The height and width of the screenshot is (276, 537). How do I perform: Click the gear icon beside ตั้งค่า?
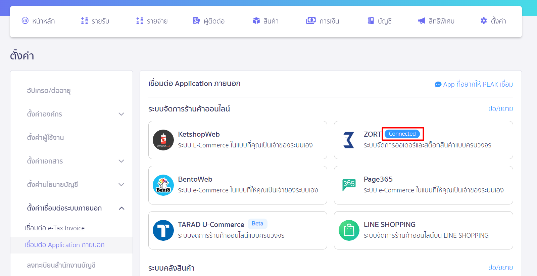point(484,21)
